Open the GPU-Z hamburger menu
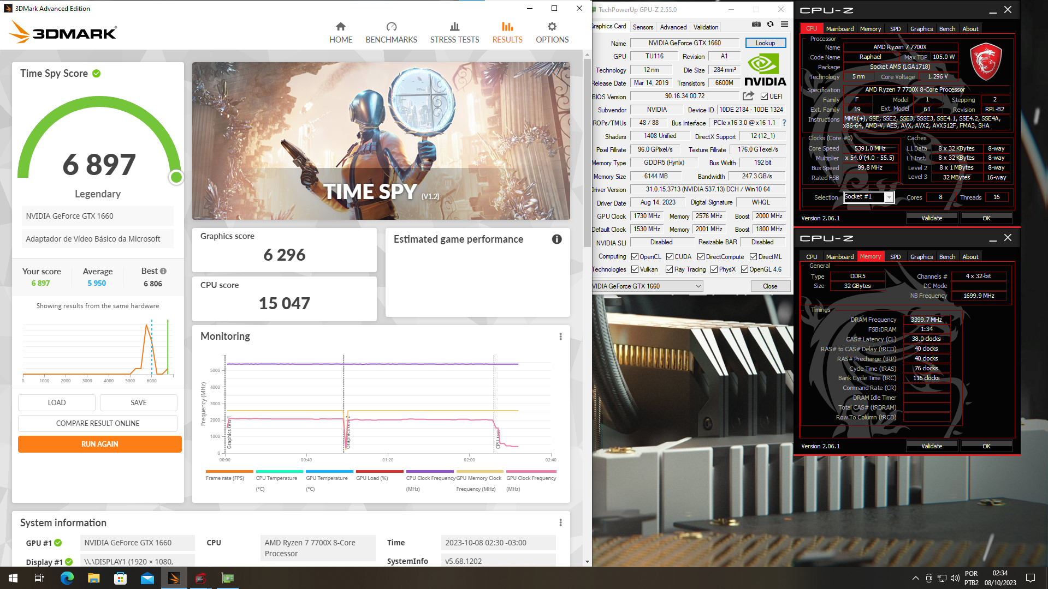This screenshot has height=589, width=1048. (784, 24)
